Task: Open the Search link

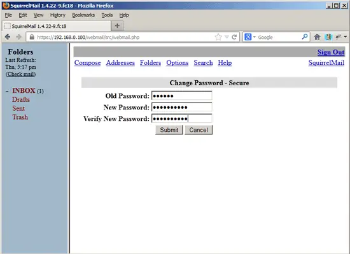Action: click(x=203, y=63)
